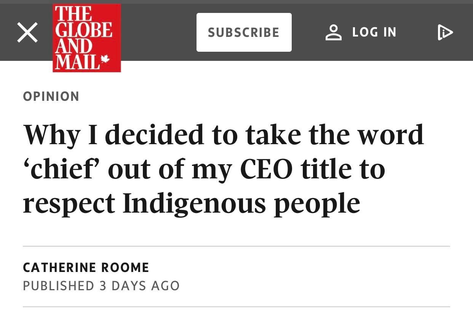Click the divider line above author name

237,246
